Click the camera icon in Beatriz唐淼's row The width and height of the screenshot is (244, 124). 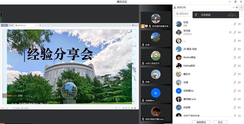(x=239, y=58)
